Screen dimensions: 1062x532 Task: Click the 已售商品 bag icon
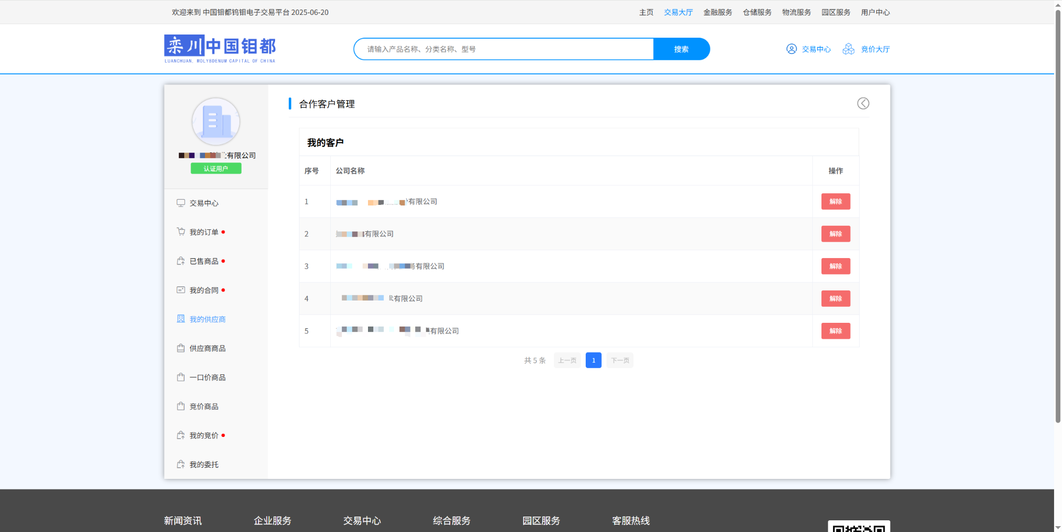tap(181, 261)
